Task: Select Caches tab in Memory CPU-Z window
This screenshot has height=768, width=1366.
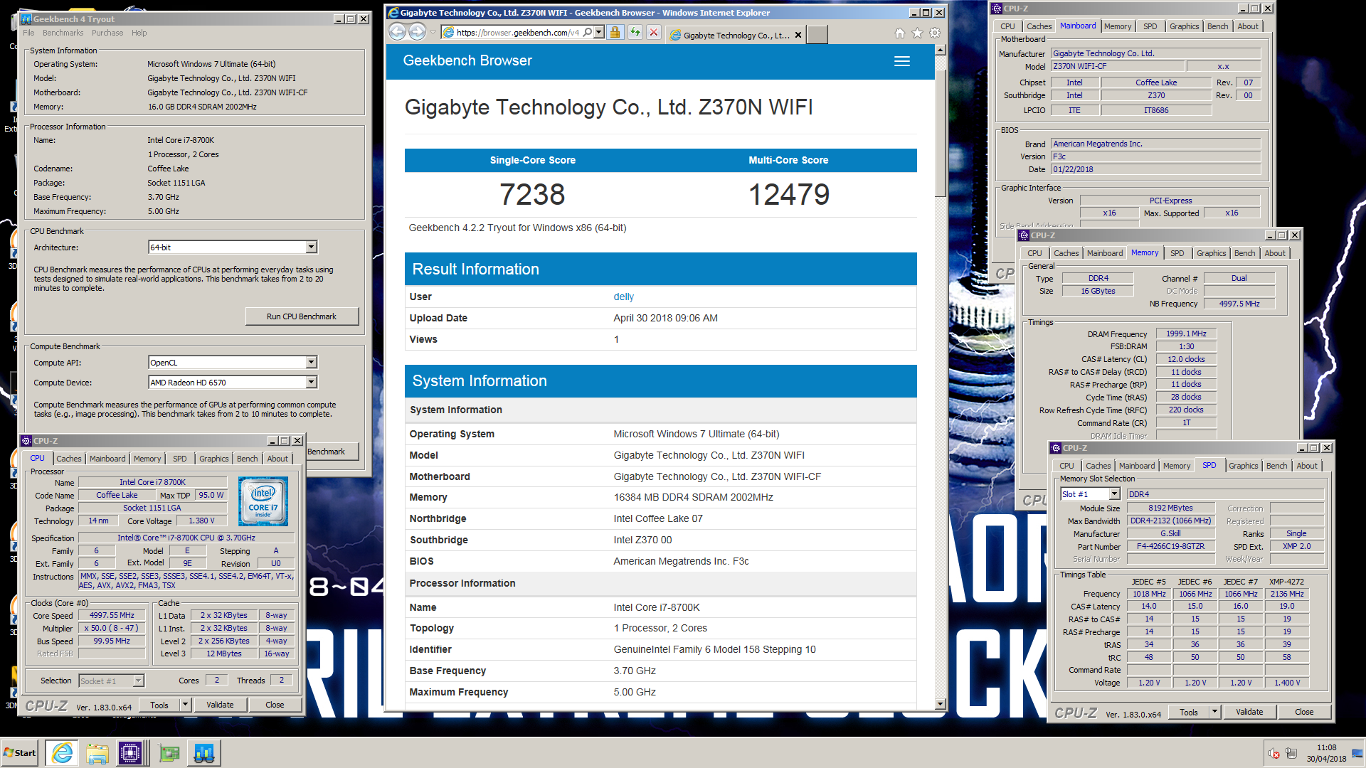Action: click(x=1066, y=253)
